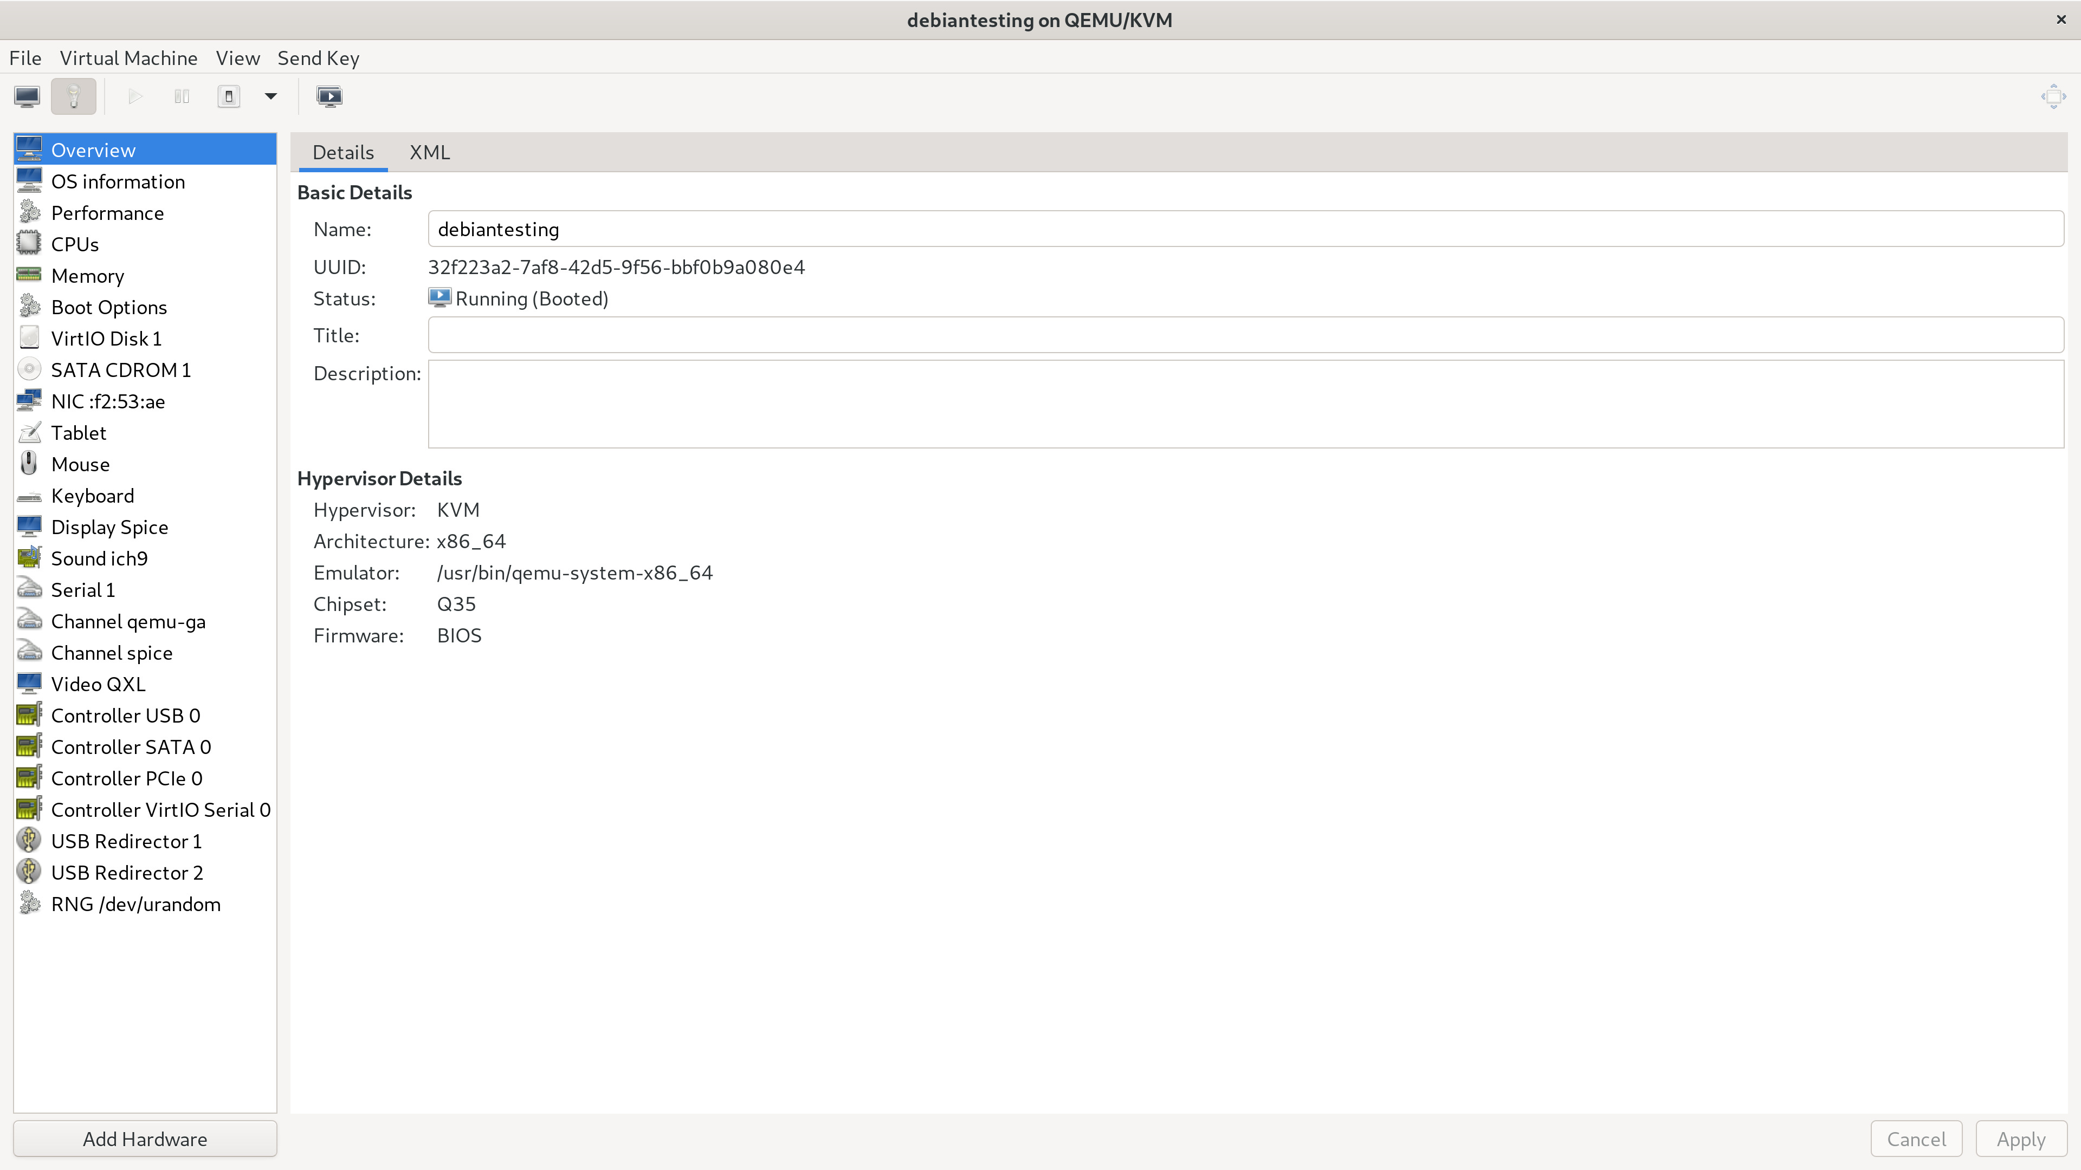
Task: Click the fullscreen icon at toolbar right
Action: pos(2053,97)
